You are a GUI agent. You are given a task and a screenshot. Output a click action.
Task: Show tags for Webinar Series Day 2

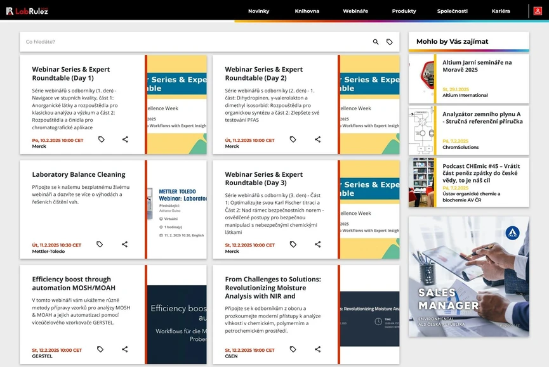(x=293, y=139)
